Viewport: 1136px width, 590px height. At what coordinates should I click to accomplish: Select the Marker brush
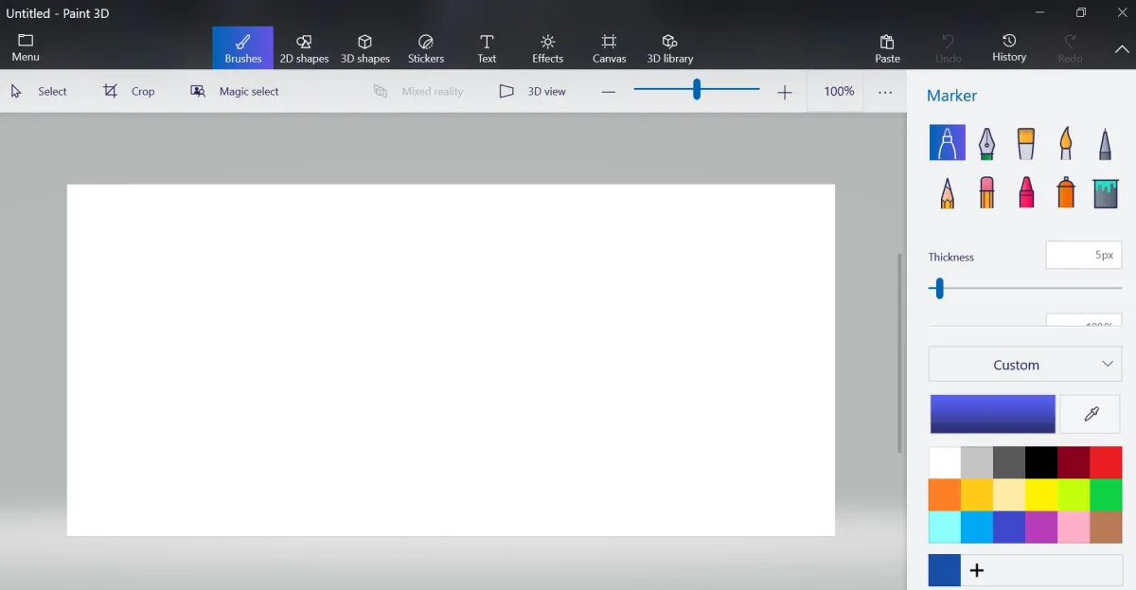pos(948,143)
